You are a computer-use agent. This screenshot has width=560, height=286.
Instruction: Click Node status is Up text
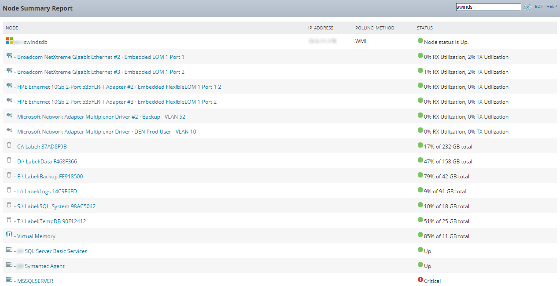pyautogui.click(x=446, y=42)
